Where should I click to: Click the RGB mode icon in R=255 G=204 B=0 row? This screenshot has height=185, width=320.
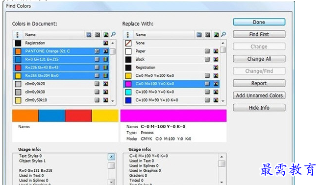[x=105, y=75]
